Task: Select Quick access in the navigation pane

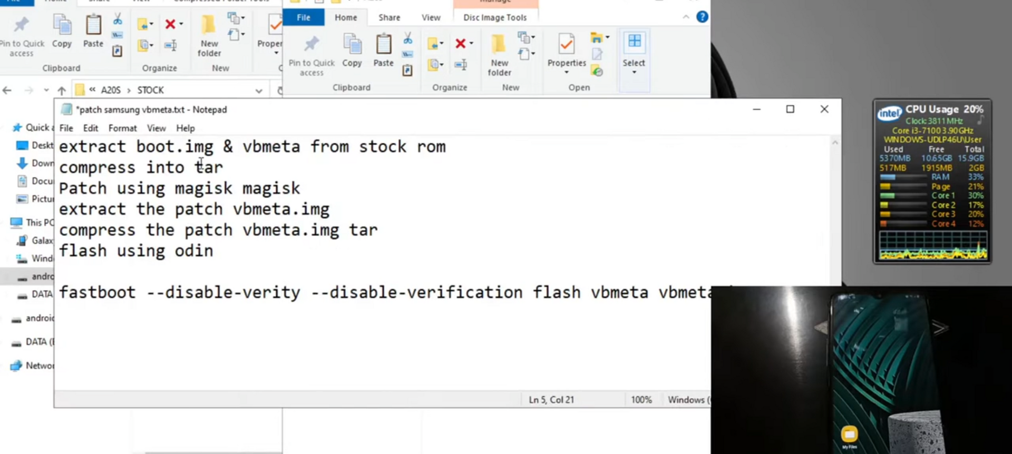Action: tap(32, 127)
